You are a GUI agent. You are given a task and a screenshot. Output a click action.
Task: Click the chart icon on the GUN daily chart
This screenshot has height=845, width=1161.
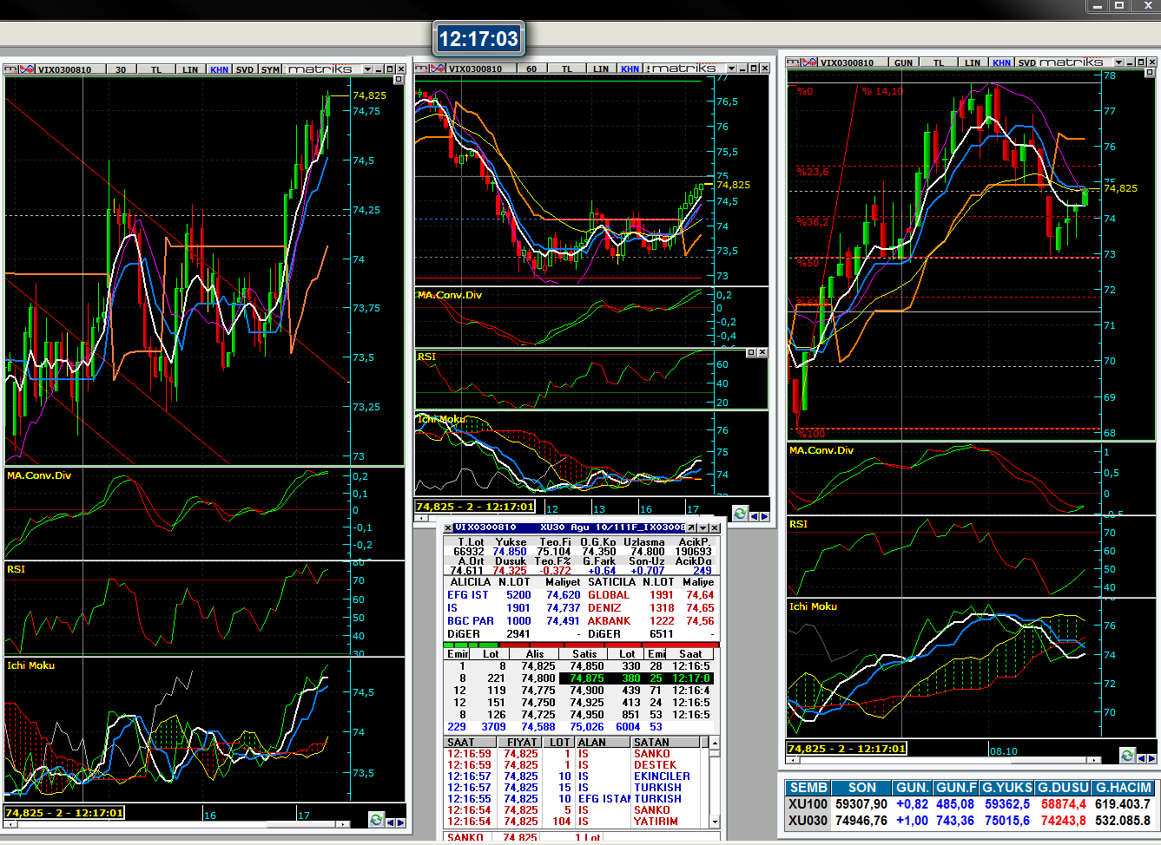click(x=809, y=62)
